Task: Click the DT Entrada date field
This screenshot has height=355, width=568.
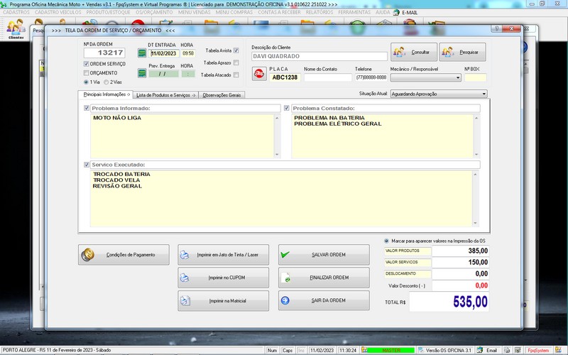Action: [163, 53]
